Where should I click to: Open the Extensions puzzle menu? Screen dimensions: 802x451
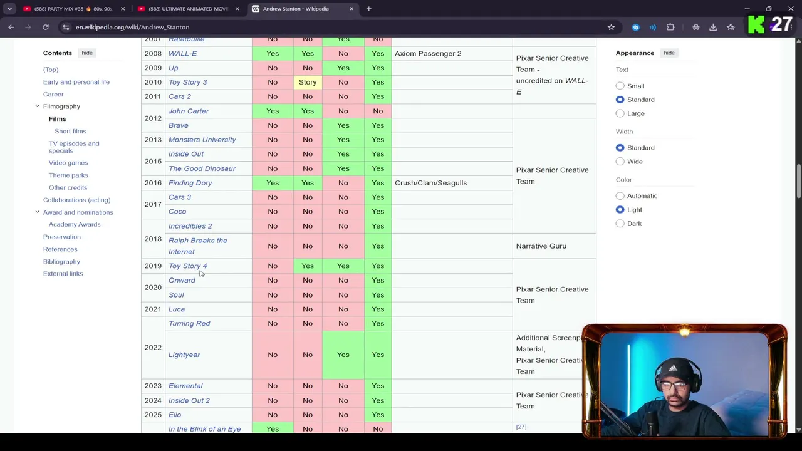(670, 27)
